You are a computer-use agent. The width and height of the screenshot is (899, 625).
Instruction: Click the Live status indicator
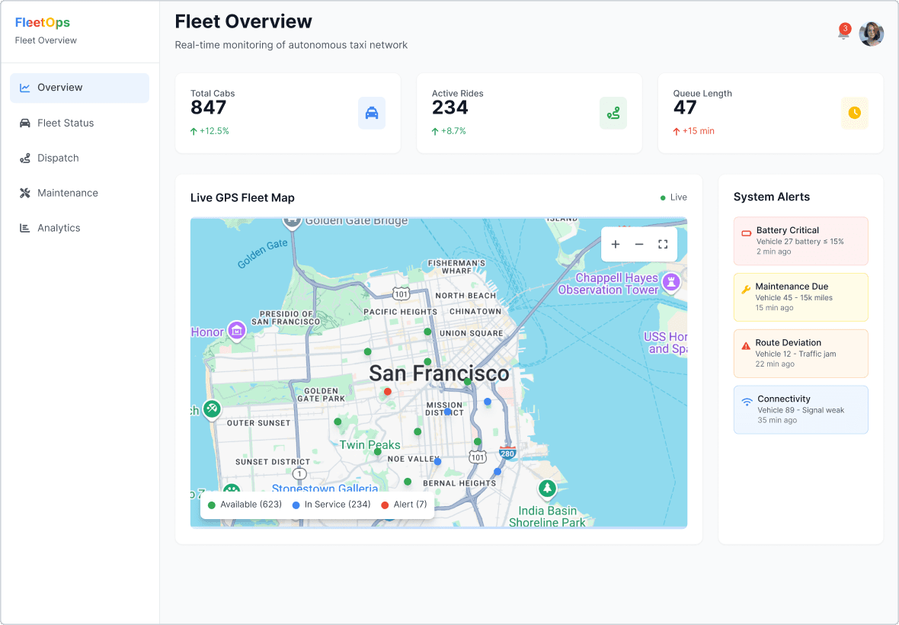coord(673,197)
